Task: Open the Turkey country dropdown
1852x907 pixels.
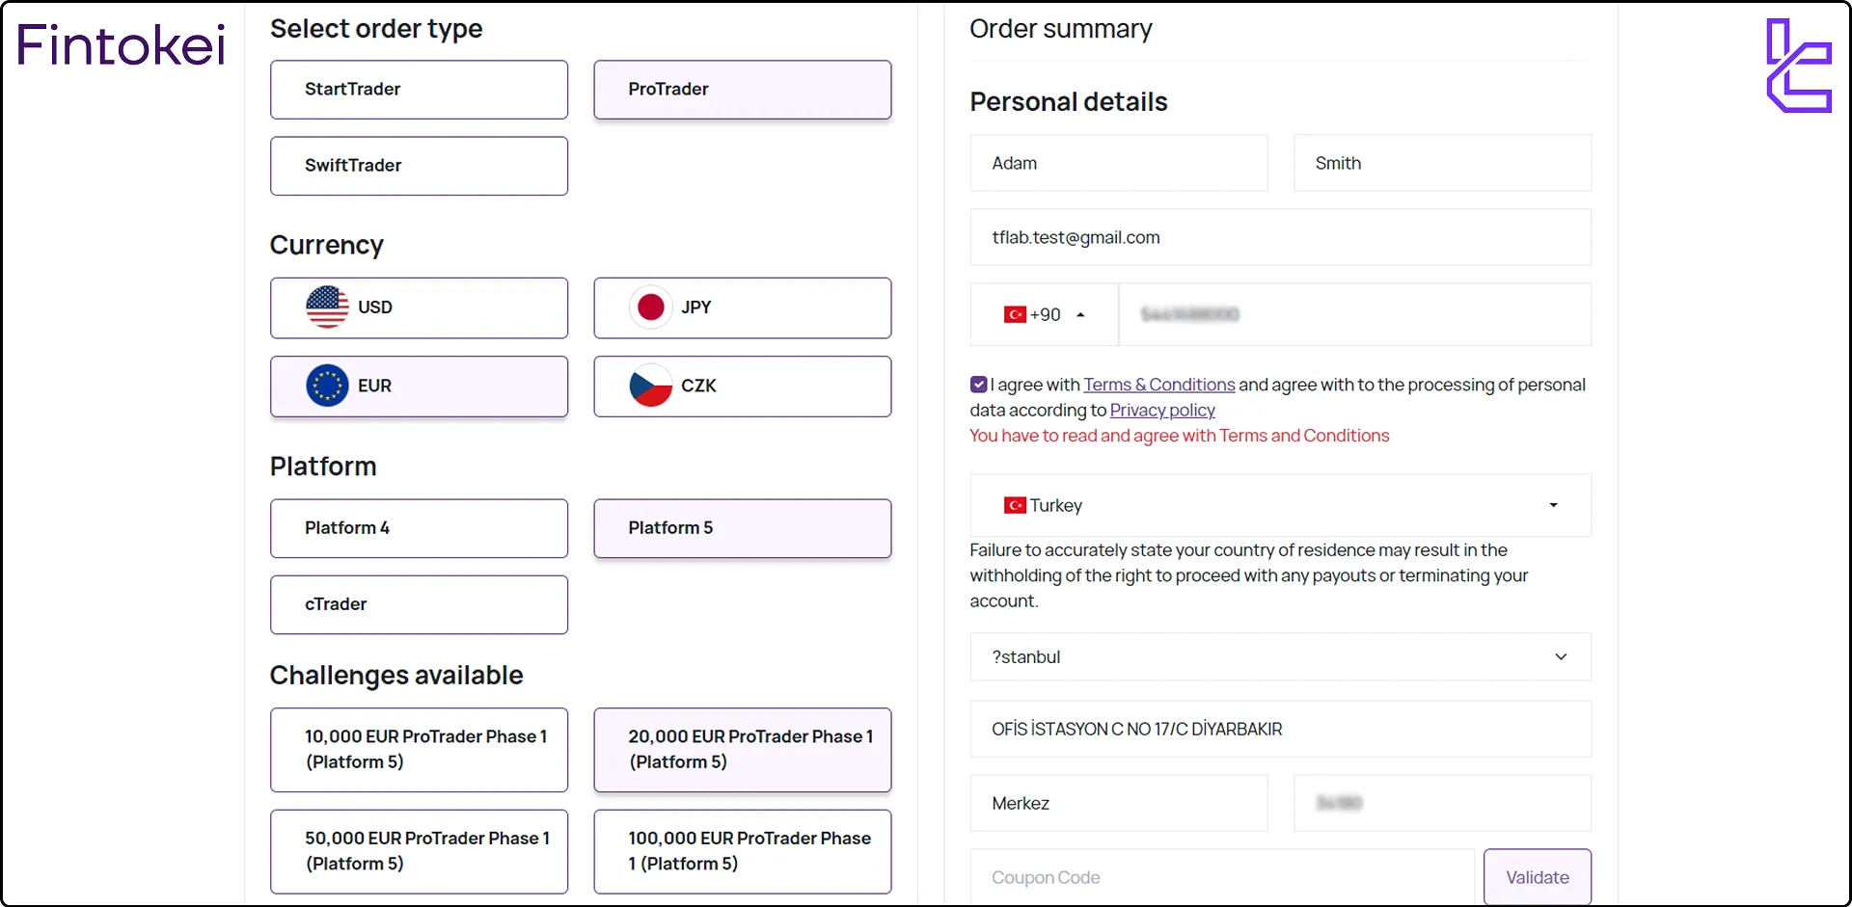Action: click(1281, 505)
